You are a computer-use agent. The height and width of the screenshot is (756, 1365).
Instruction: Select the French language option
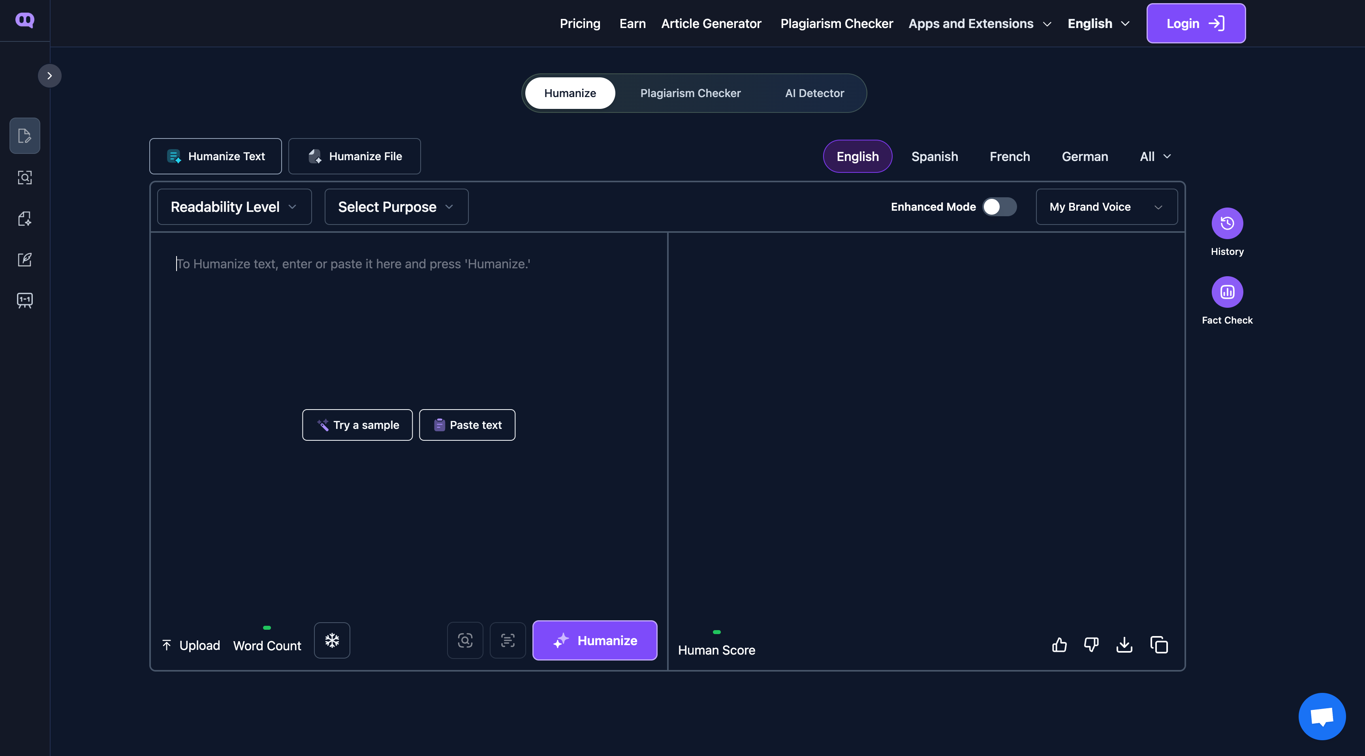pos(1010,157)
